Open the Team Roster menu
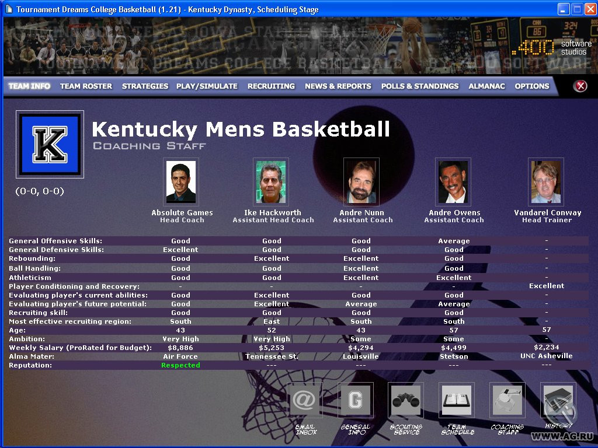Viewport: 598px width, 448px height. pos(86,86)
